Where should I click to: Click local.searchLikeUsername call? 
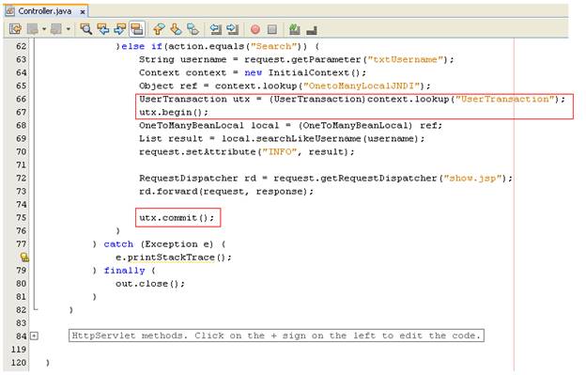click(x=323, y=139)
